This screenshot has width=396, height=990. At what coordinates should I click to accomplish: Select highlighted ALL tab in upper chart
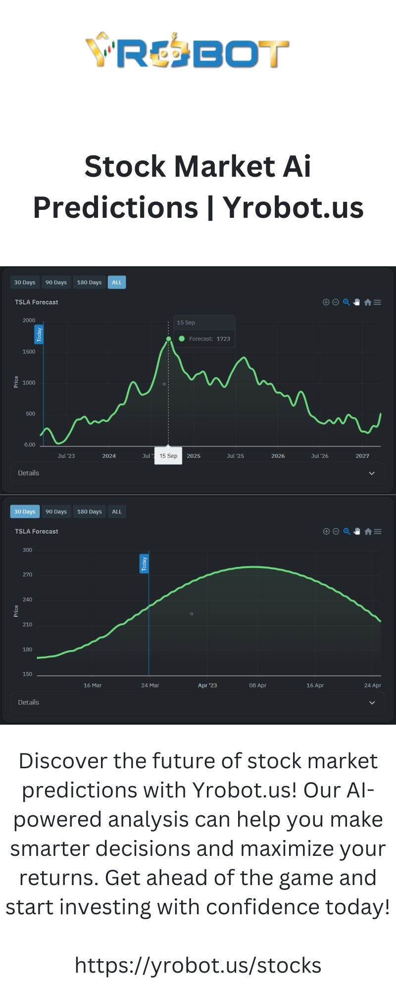[x=117, y=282]
